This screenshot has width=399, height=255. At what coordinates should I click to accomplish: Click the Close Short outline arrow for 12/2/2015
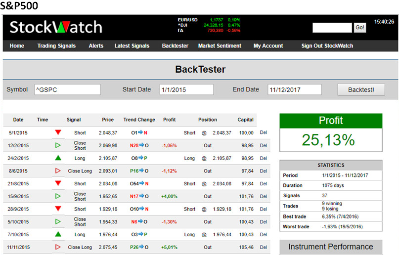point(58,145)
